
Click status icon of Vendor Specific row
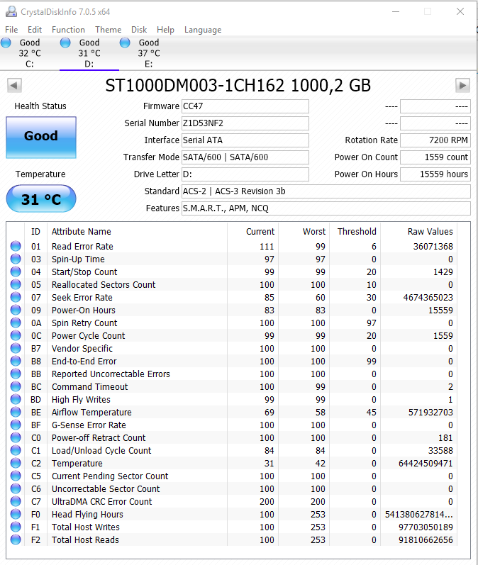pos(16,348)
